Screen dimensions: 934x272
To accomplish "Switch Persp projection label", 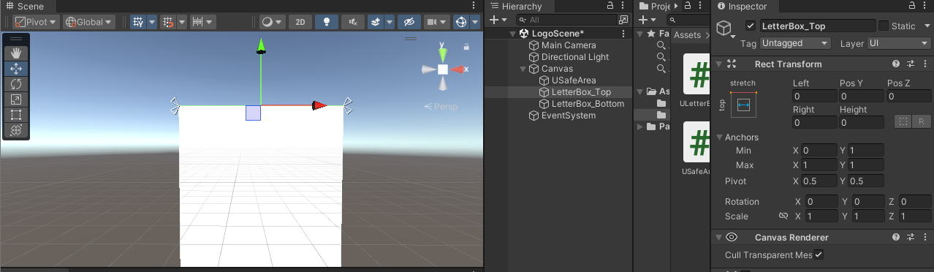I will pos(441,107).
